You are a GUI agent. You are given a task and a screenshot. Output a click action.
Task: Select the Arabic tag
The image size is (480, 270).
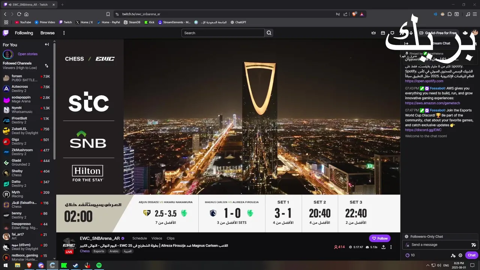pyautogui.click(x=114, y=251)
